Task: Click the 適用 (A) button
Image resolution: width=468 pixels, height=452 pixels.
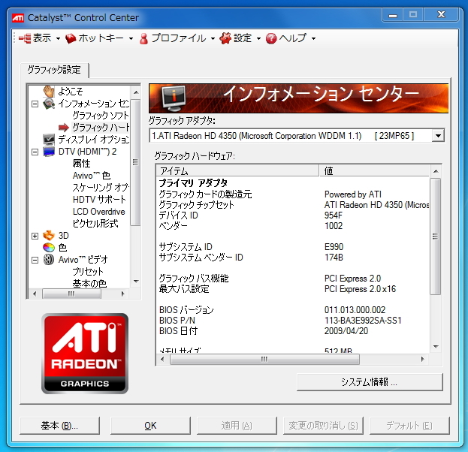Action: point(237,426)
